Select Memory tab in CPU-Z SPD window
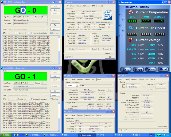Viewport: 171px width, 137px height. tap(87, 79)
